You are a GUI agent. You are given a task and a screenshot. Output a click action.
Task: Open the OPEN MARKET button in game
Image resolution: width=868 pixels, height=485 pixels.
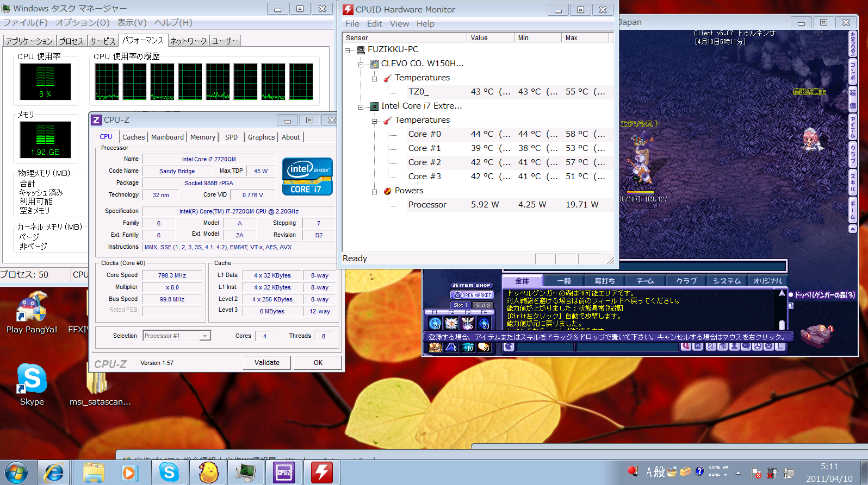(x=472, y=295)
